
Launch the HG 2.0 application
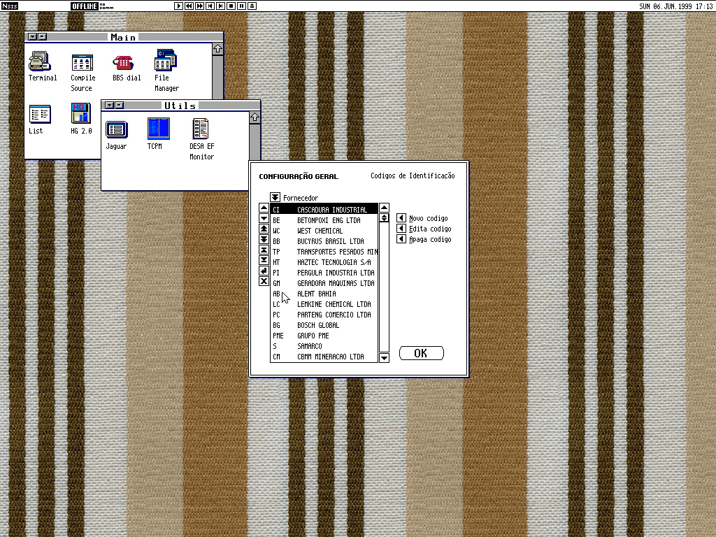point(80,115)
